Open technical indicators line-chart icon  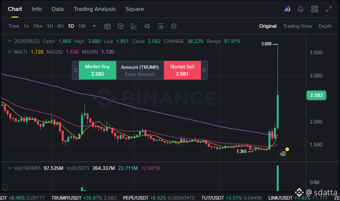pos(134,26)
